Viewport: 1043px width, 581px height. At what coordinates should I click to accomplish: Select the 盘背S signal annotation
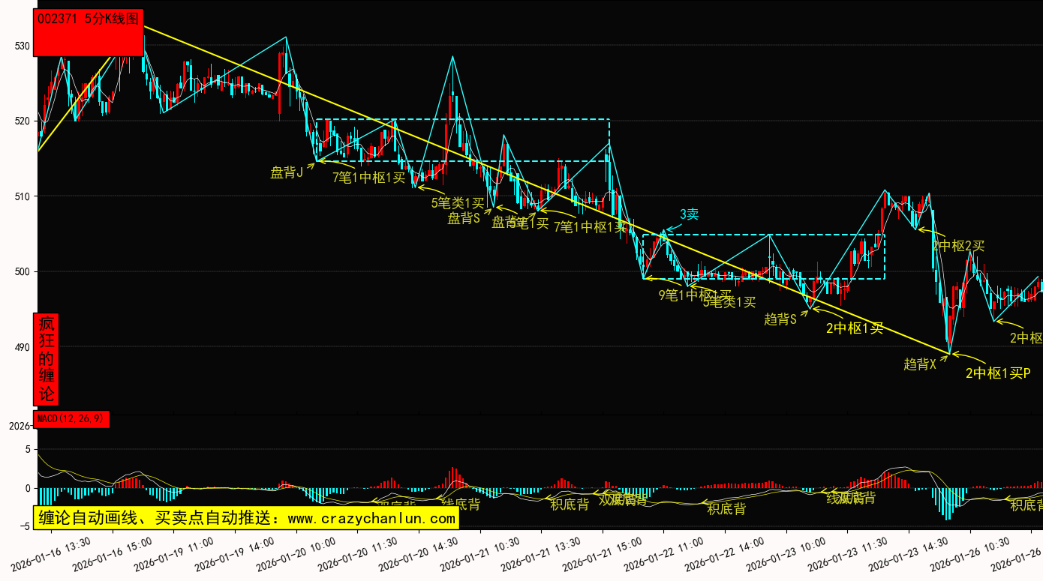(x=464, y=218)
